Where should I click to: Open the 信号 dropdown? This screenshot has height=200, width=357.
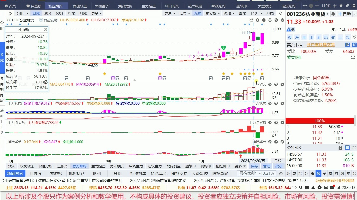[185, 13]
